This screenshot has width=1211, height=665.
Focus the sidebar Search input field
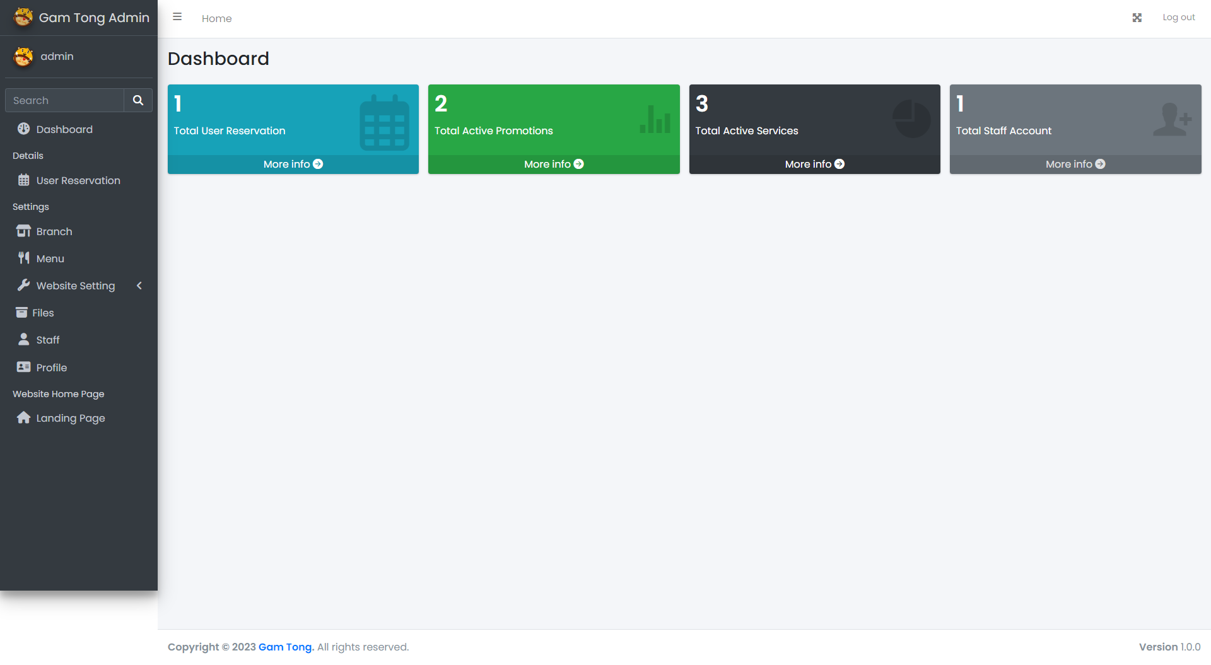64,100
